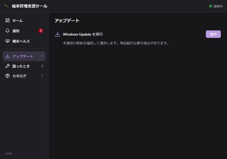Image resolution: width=227 pixels, height=159 pixels.
Task: Click the count 2 beside 困ったとき
Action: click(x=42, y=66)
